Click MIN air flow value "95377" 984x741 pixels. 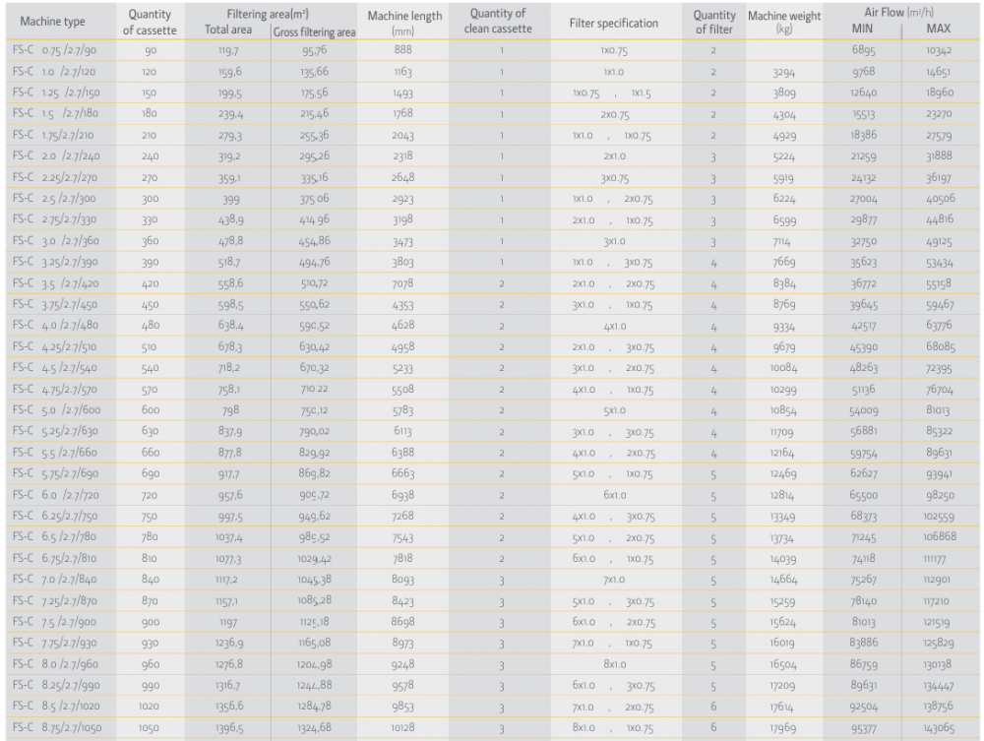coord(864,728)
